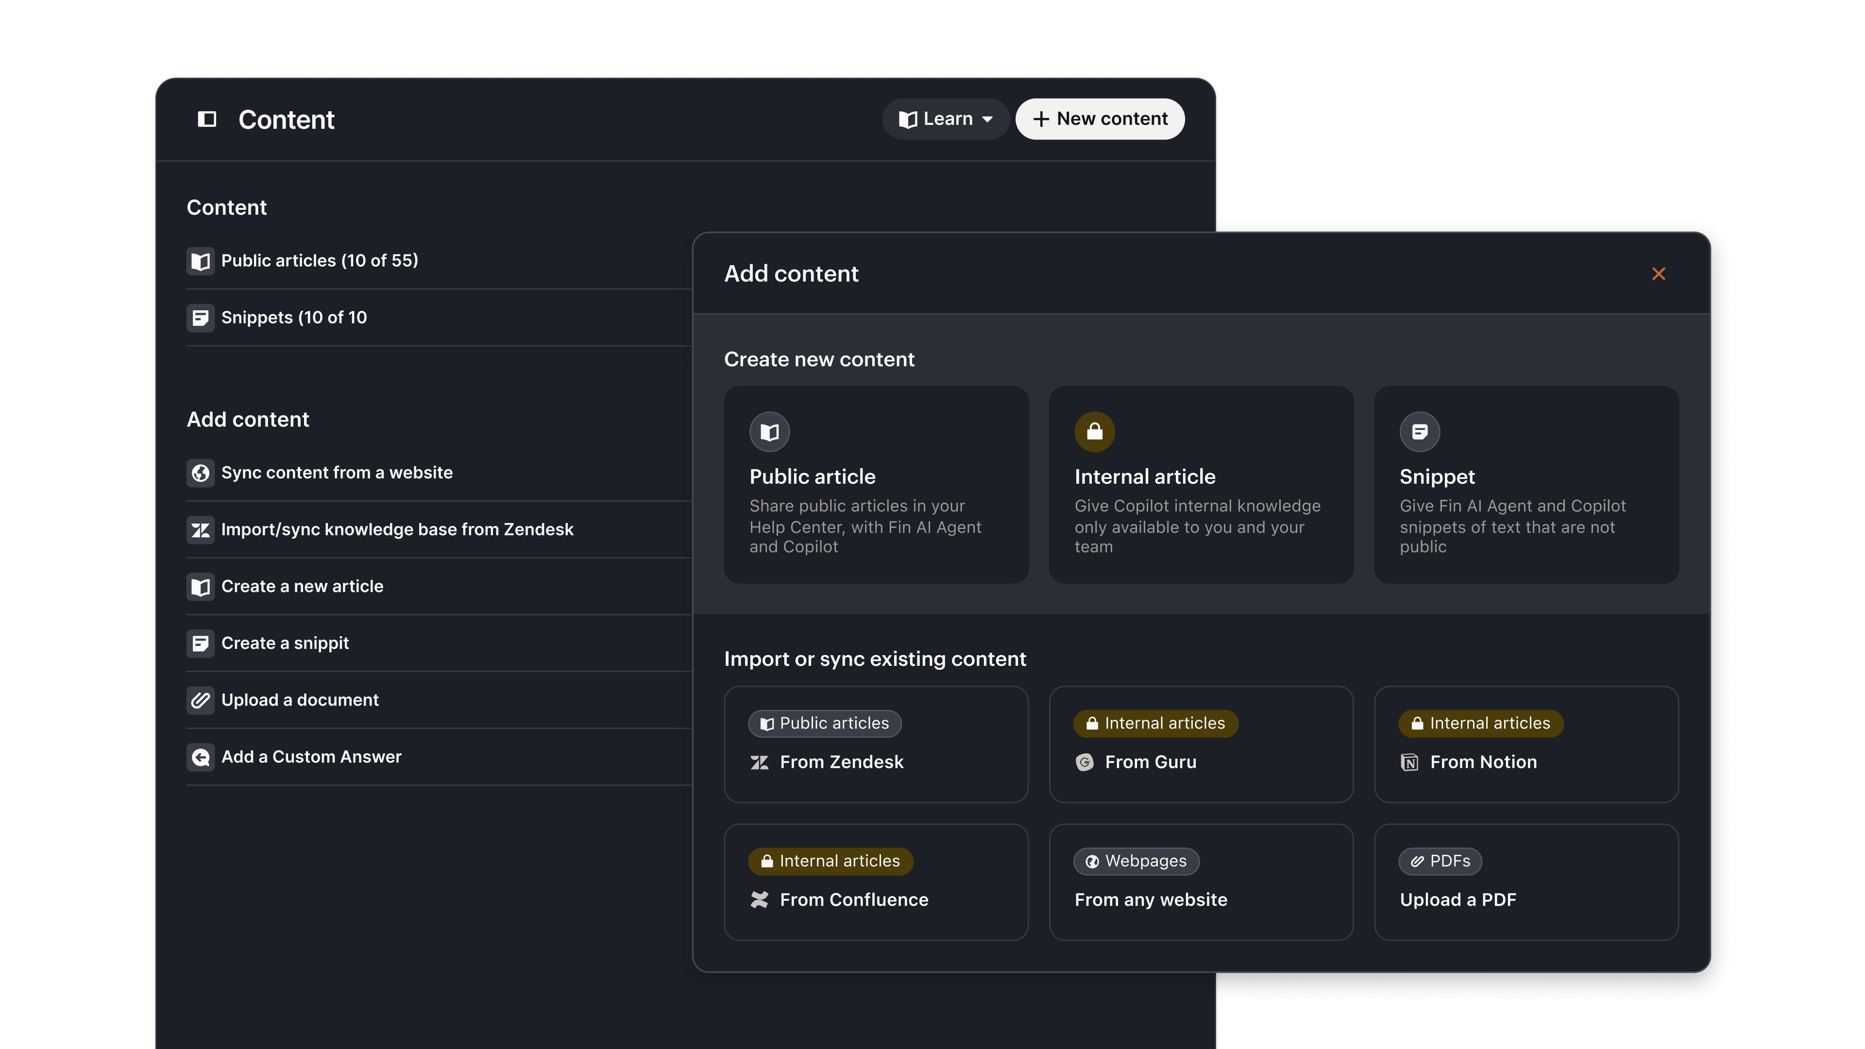
Task: Click globe icon for Sync content from website
Action: [201, 473]
